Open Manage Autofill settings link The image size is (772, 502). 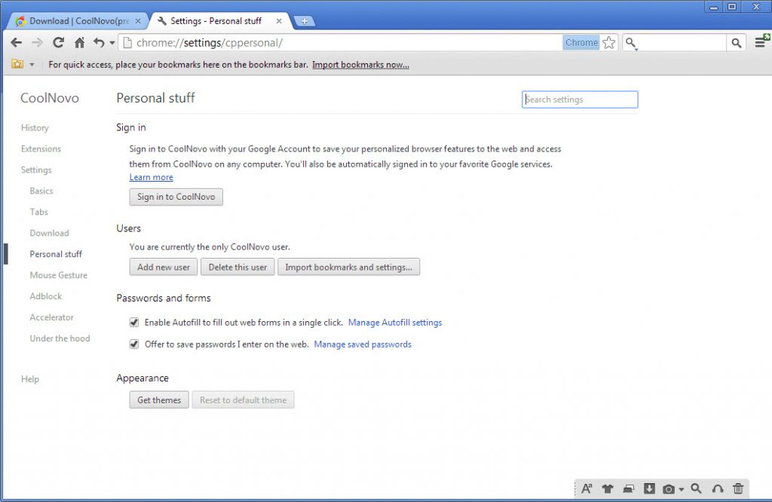(395, 323)
